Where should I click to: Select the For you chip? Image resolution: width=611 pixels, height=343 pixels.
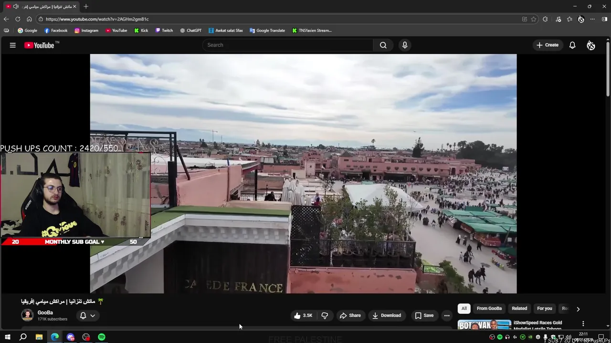pos(545,308)
